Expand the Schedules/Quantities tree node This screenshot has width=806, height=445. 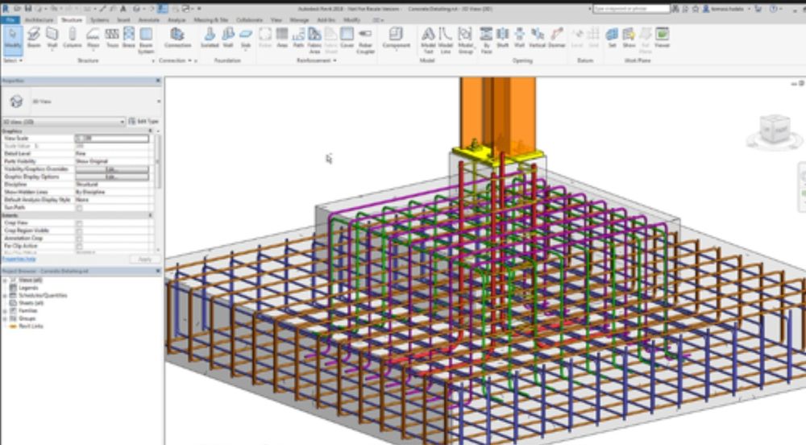pos(5,296)
